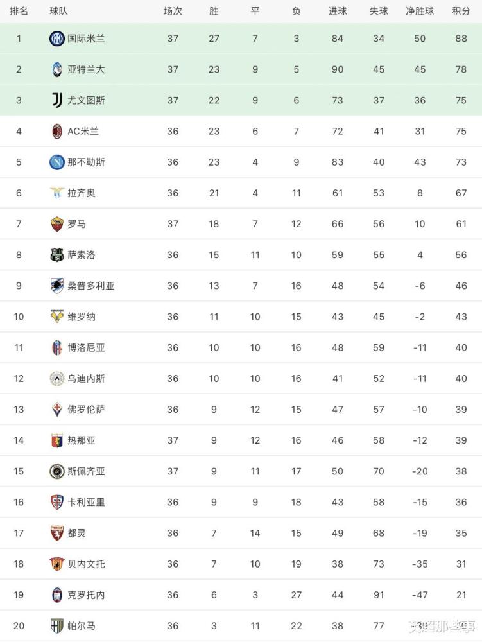Click the Inter Milan club crest
This screenshot has width=482, height=642.
point(57,39)
